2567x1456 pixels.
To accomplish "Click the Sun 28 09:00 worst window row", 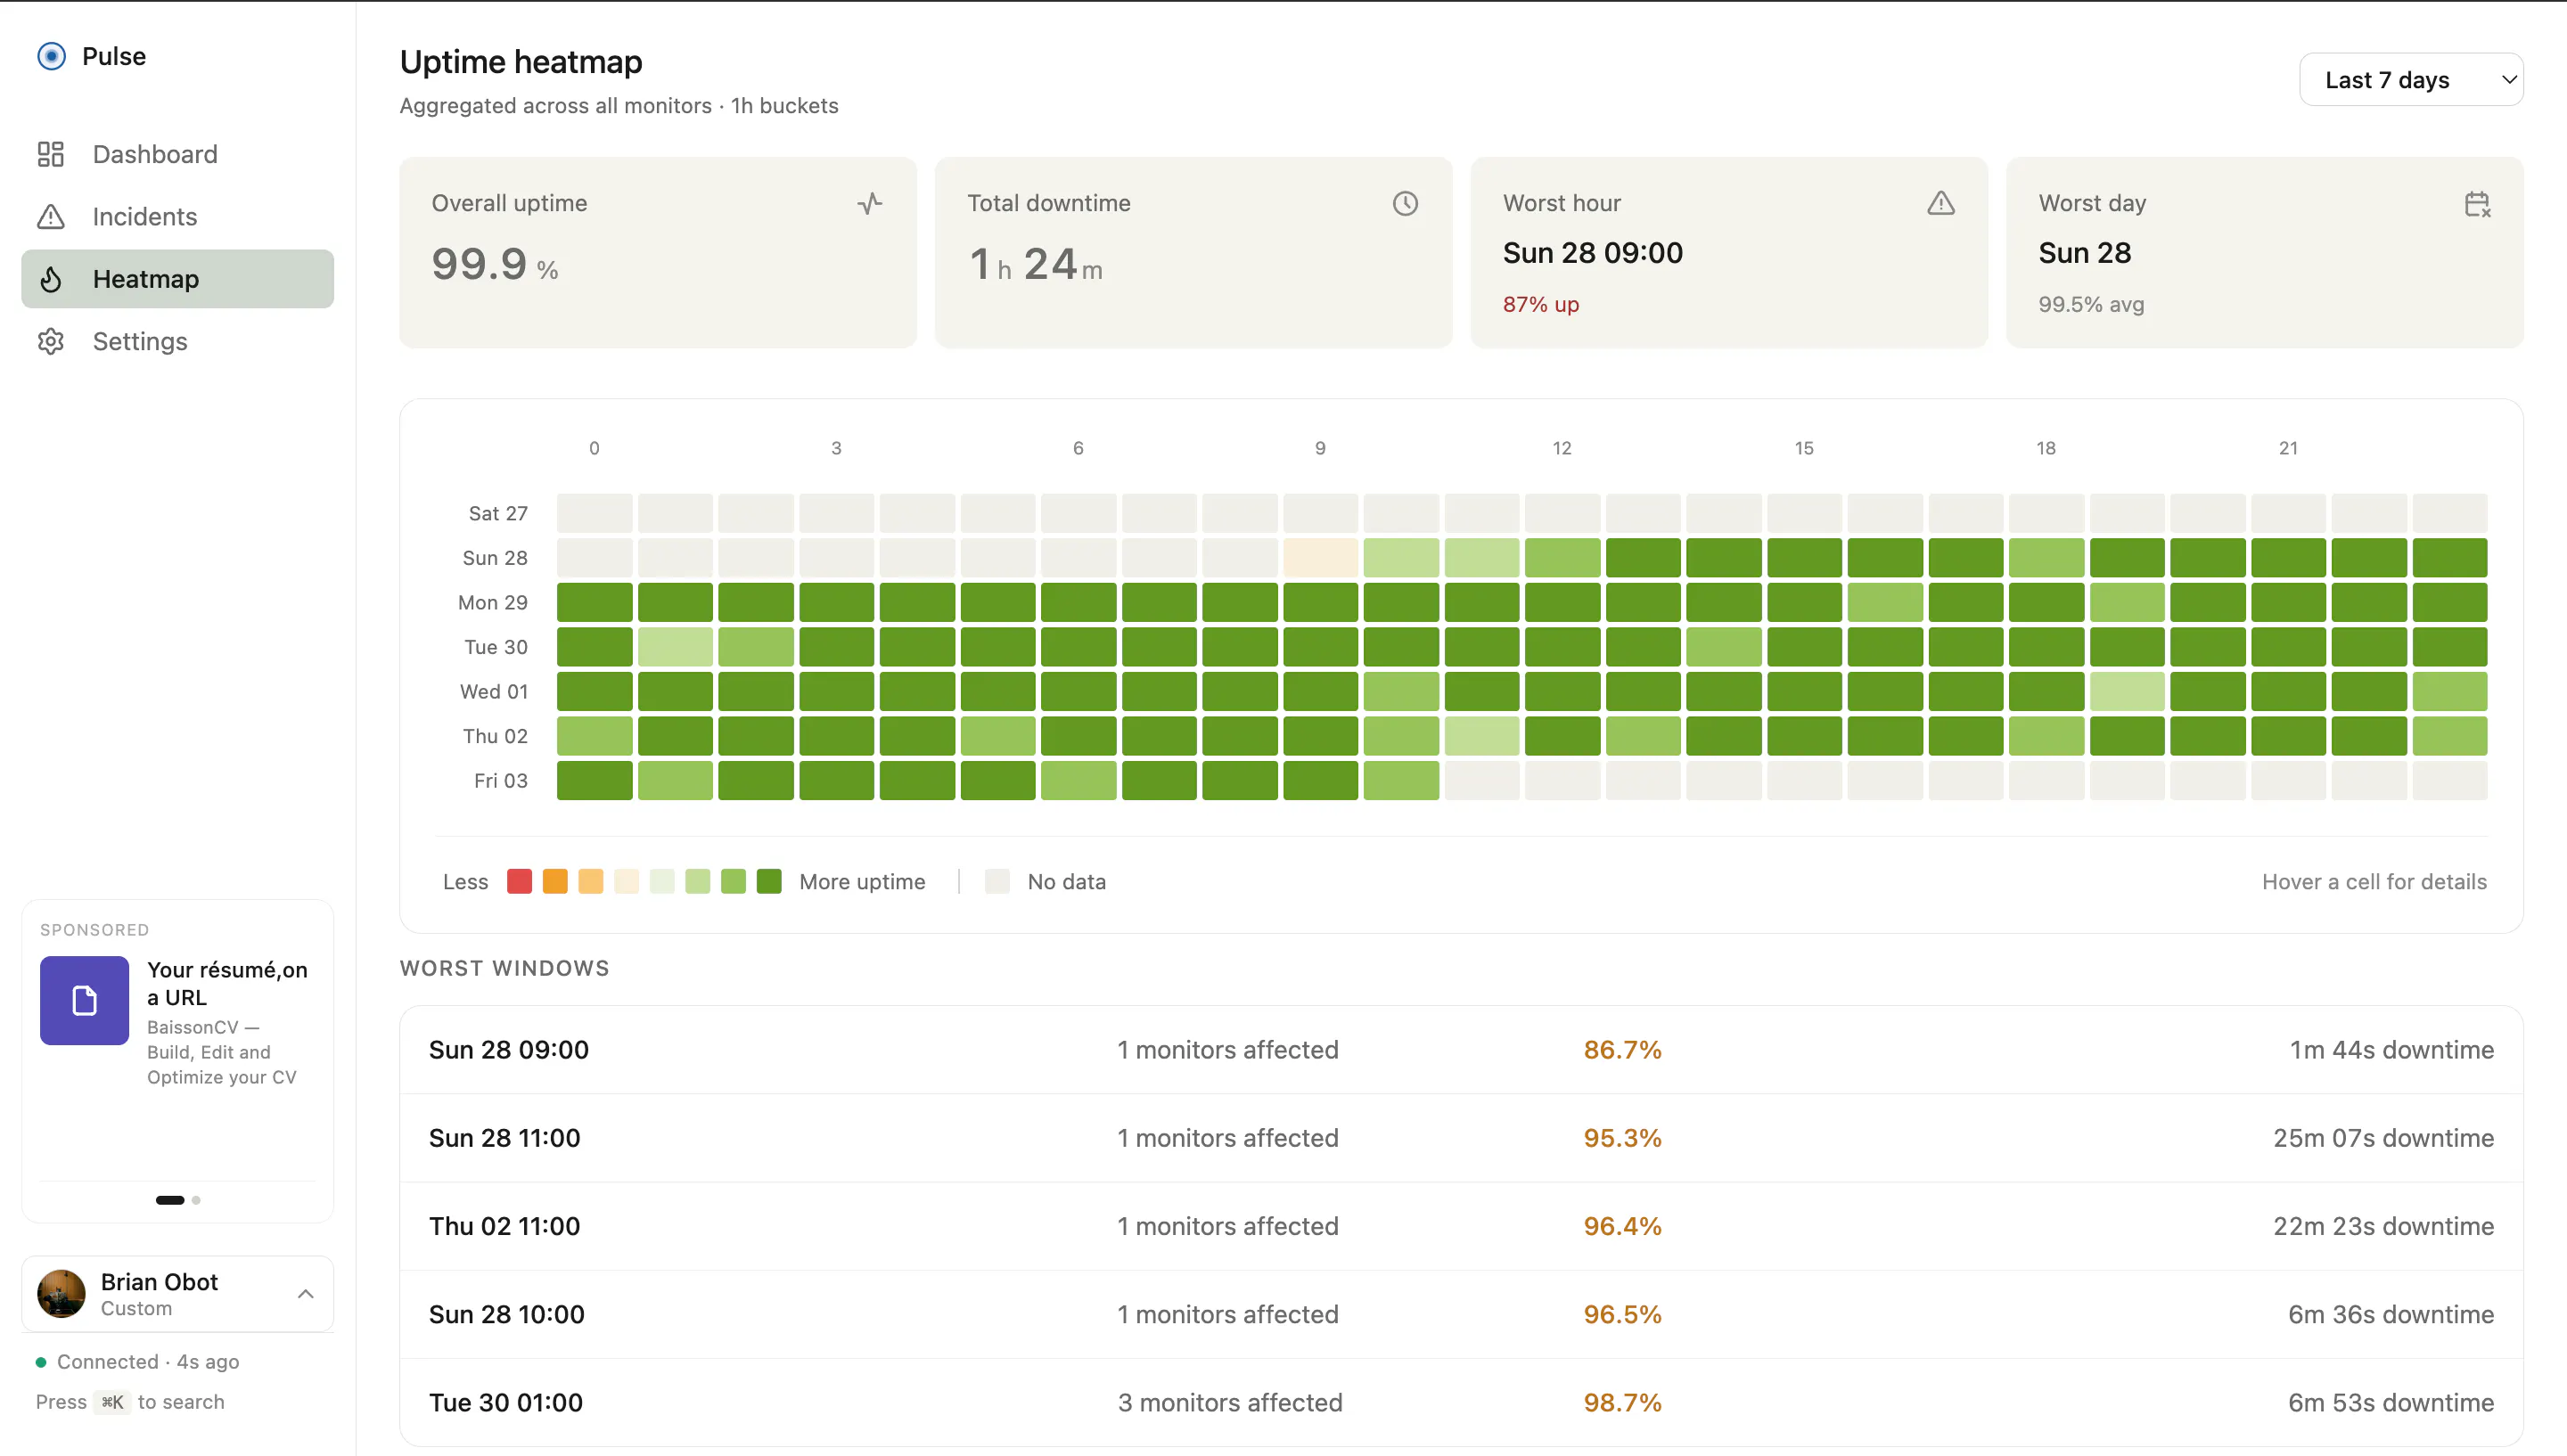I will [1461, 1050].
